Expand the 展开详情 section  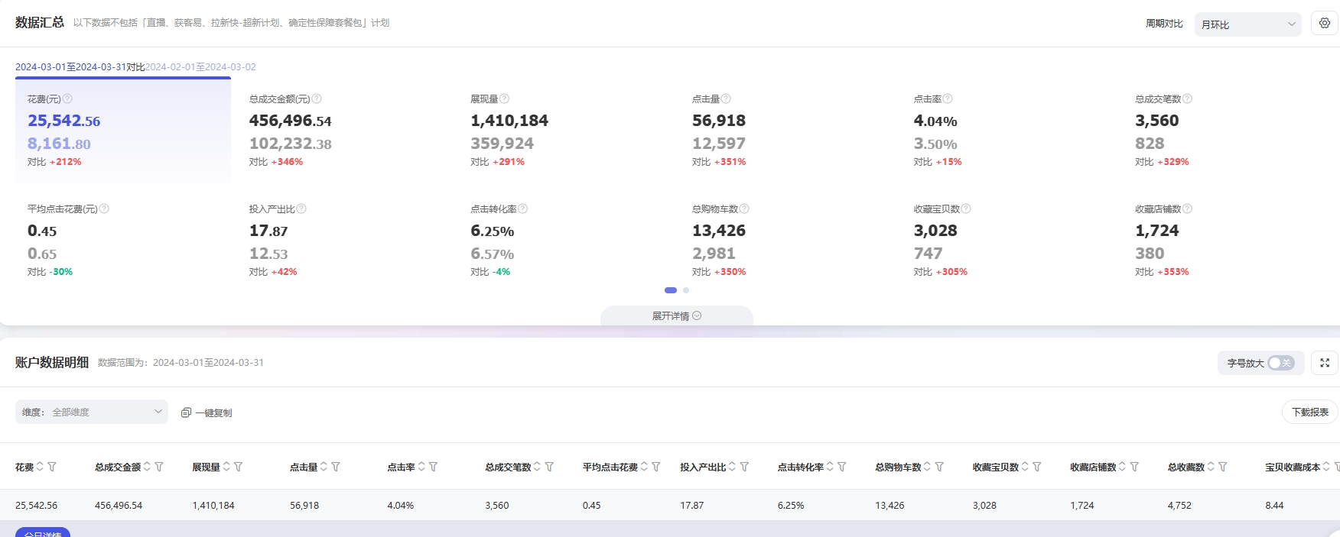[x=676, y=315]
